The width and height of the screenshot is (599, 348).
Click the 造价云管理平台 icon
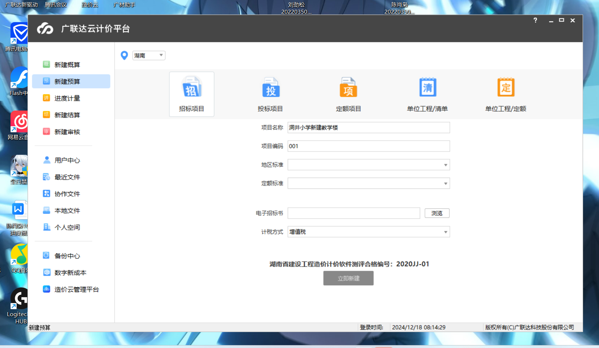pos(46,289)
